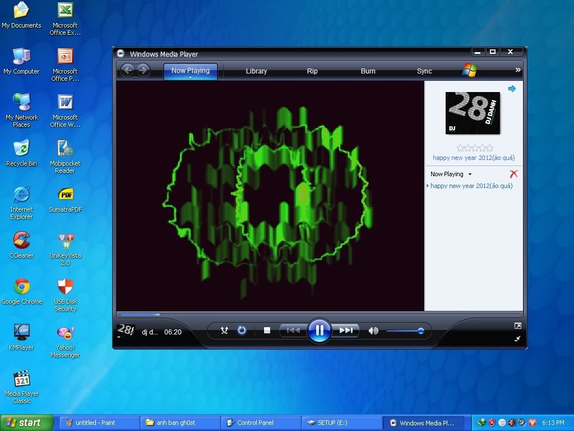Screen dimensions: 574x431
Task: Open Microsoft Office Excel shortcut
Action: coord(65,19)
